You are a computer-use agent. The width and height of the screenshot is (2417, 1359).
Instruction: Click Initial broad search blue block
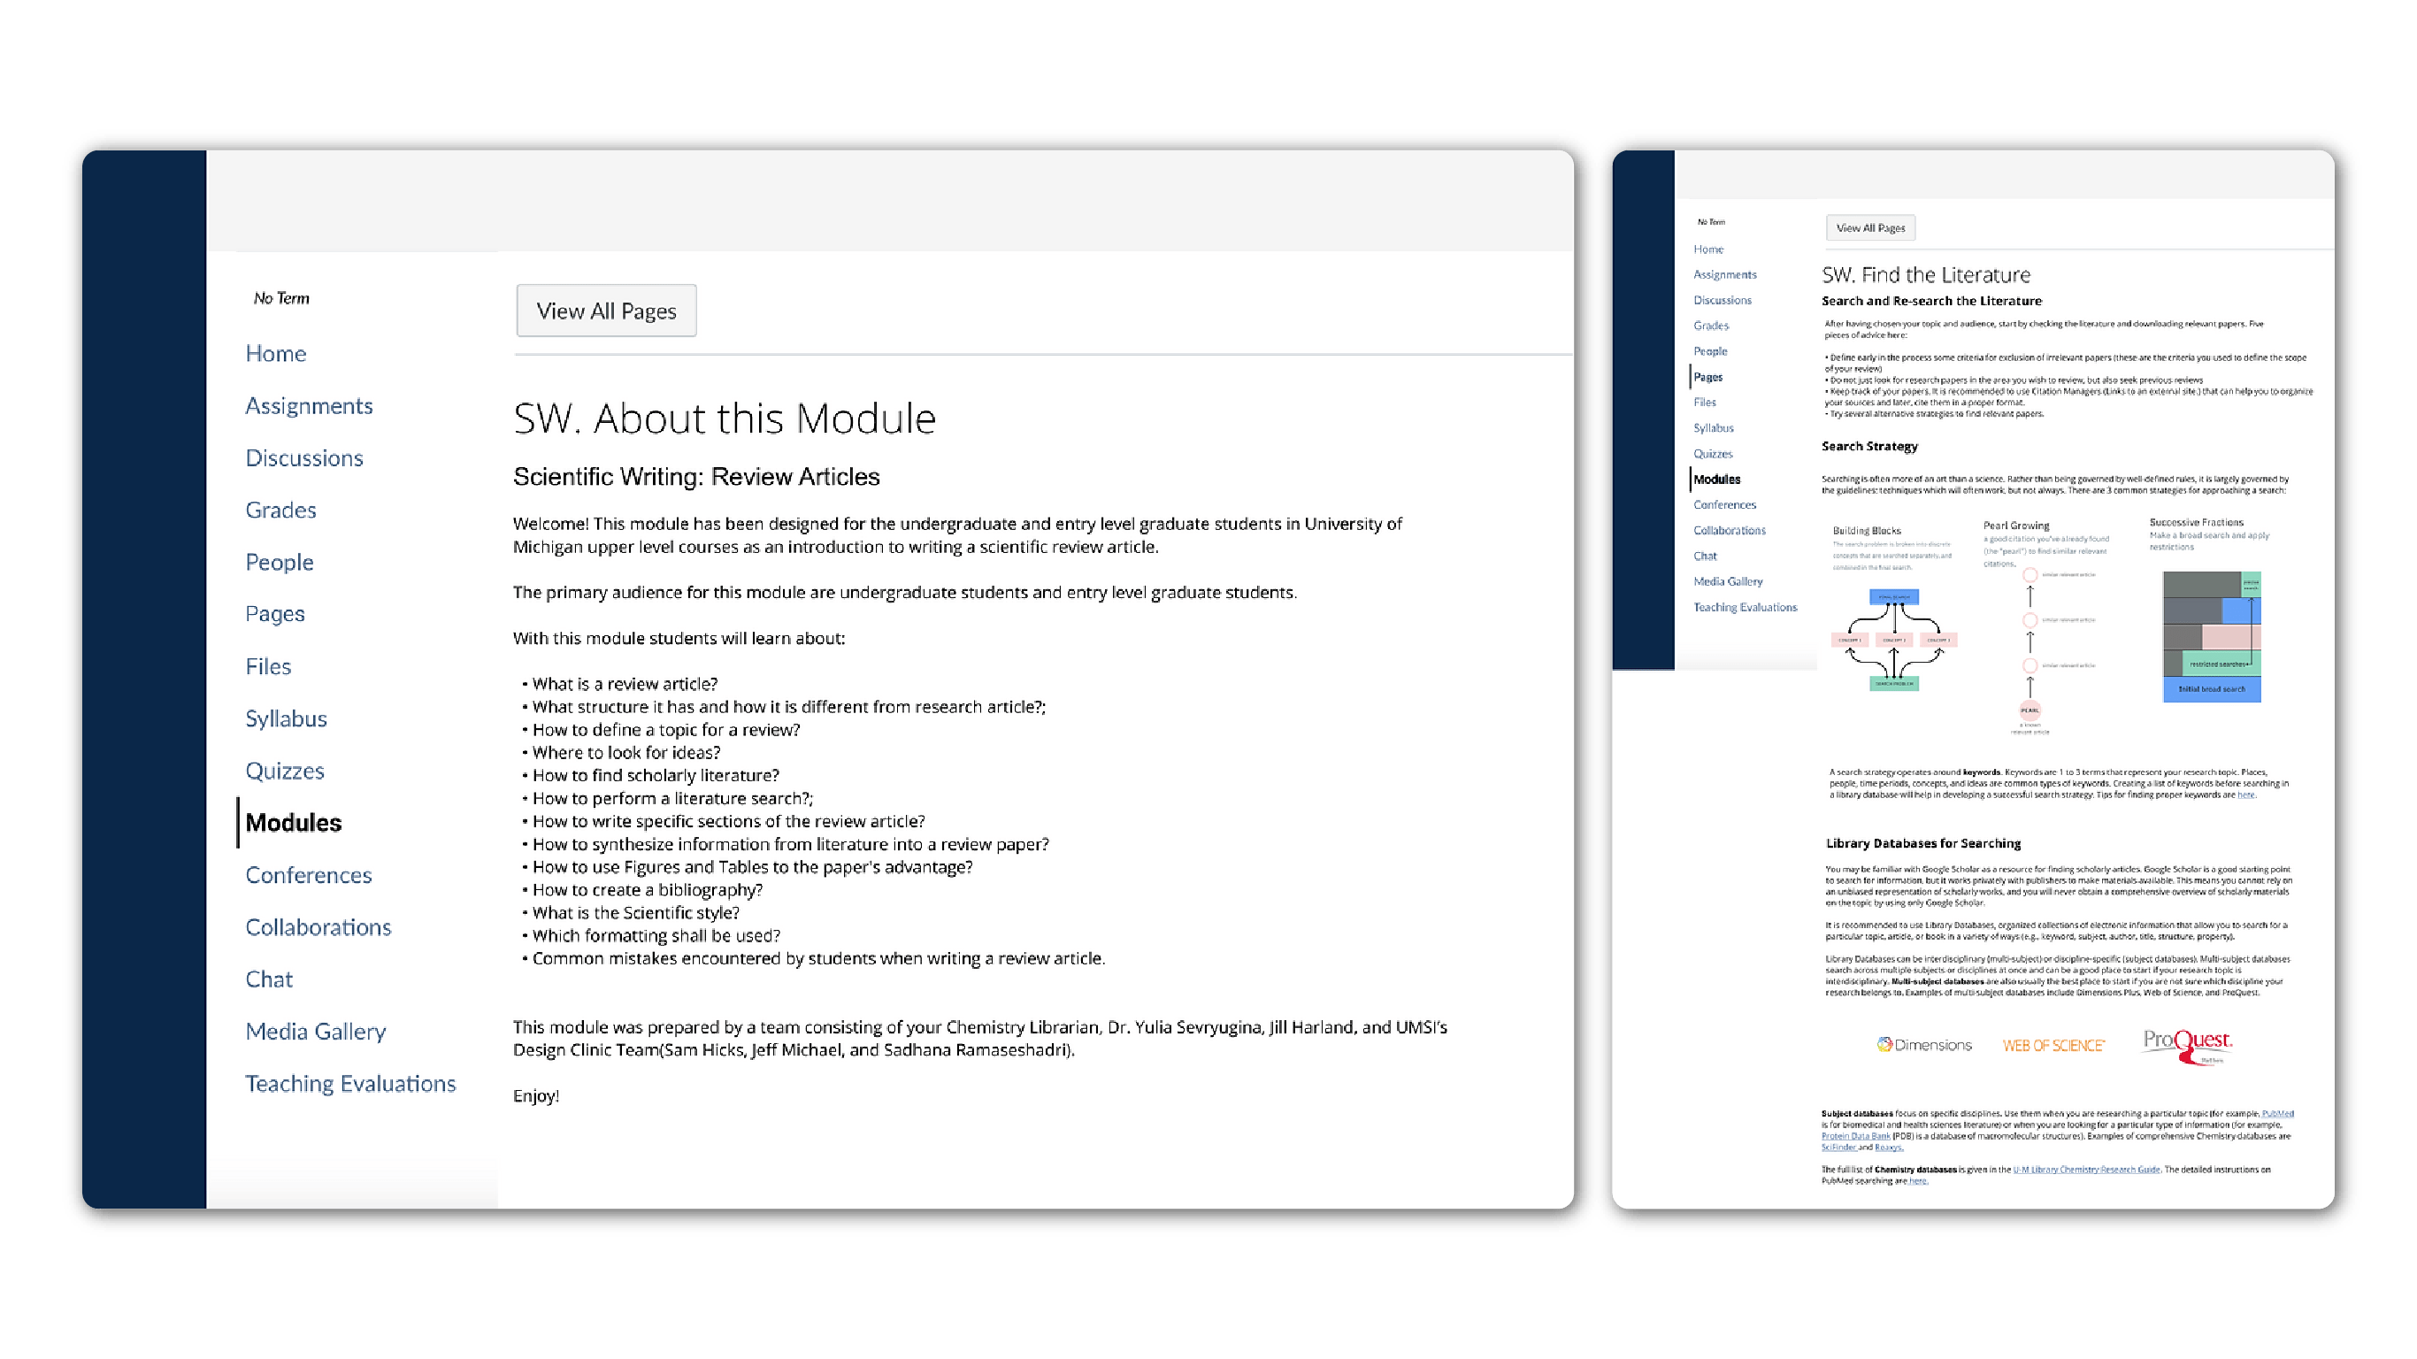pos(2211,689)
